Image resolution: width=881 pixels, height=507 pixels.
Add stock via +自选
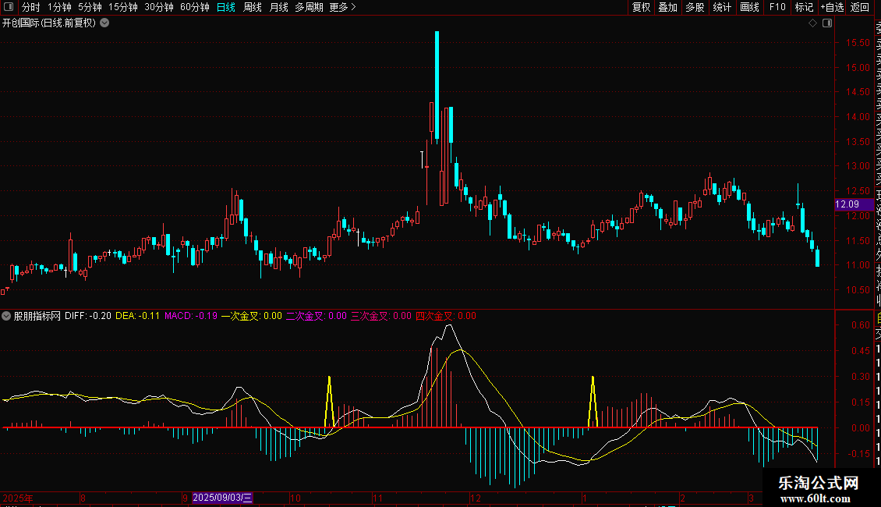[832, 7]
